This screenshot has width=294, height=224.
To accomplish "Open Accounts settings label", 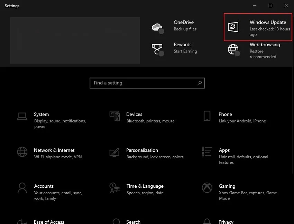I will [44, 186].
